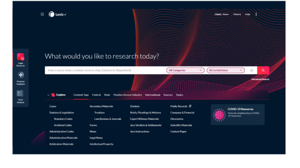Screen dimensions: 300x168
Task: Open the Cases content type link
Action: [53, 106]
